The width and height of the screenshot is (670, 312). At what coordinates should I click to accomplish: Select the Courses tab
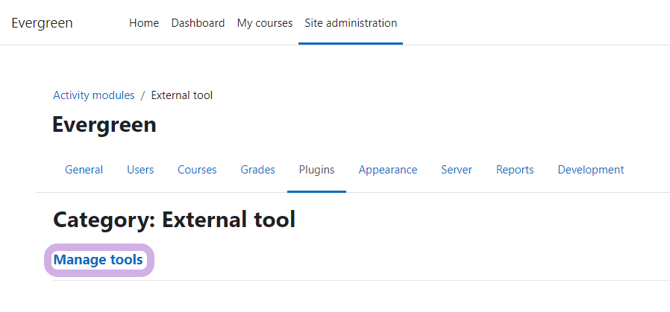197,170
